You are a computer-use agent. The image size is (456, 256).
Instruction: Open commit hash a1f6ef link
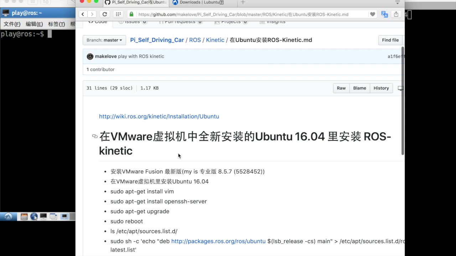coord(395,57)
